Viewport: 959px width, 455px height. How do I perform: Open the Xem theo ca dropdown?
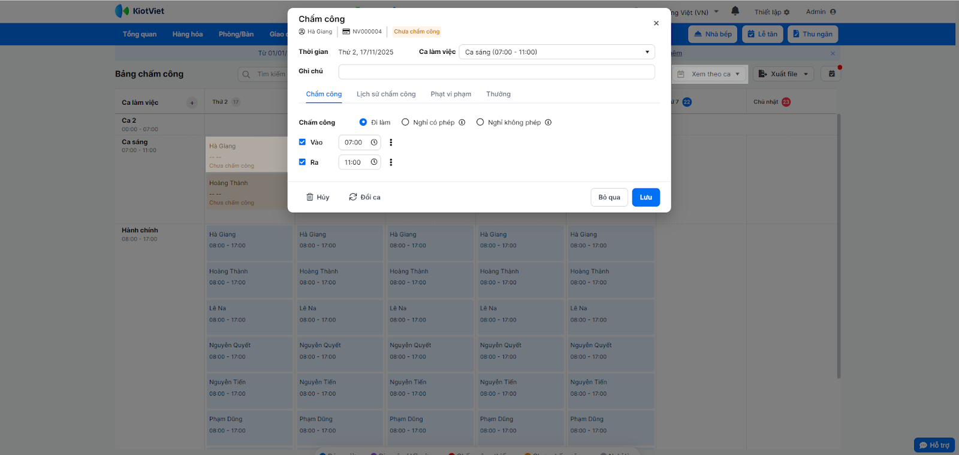(x=710, y=74)
